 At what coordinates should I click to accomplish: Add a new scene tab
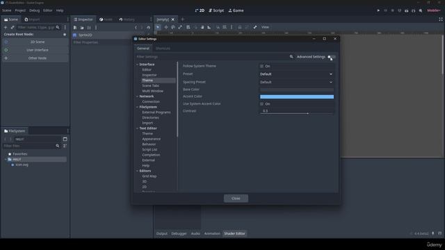pos(182,19)
